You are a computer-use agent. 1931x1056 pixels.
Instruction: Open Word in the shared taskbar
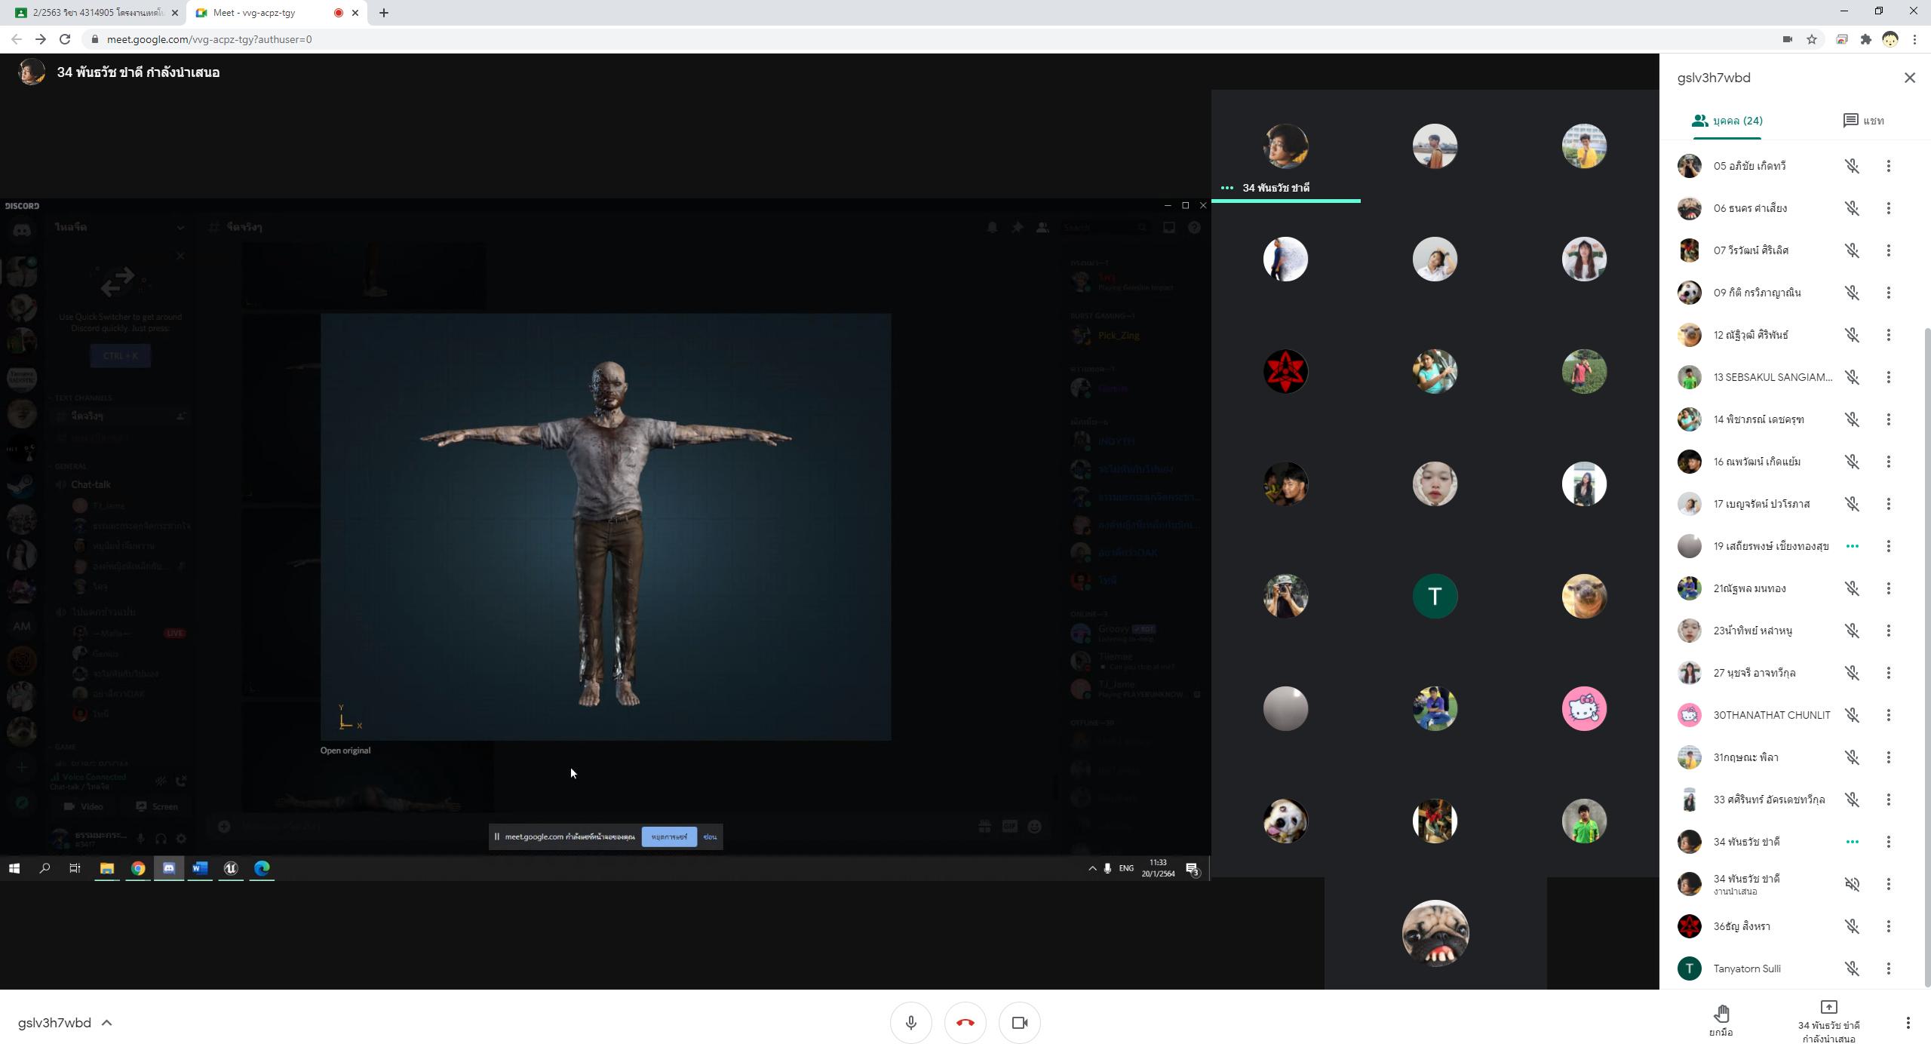[x=200, y=869]
